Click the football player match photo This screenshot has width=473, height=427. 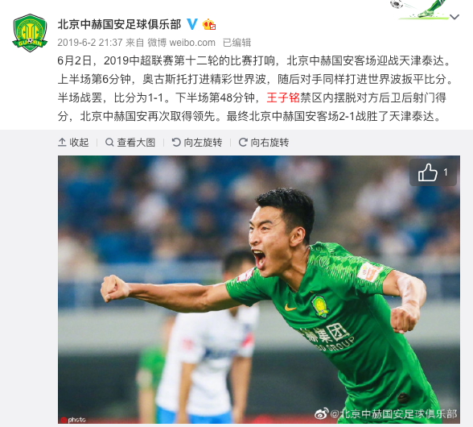[x=259, y=289]
